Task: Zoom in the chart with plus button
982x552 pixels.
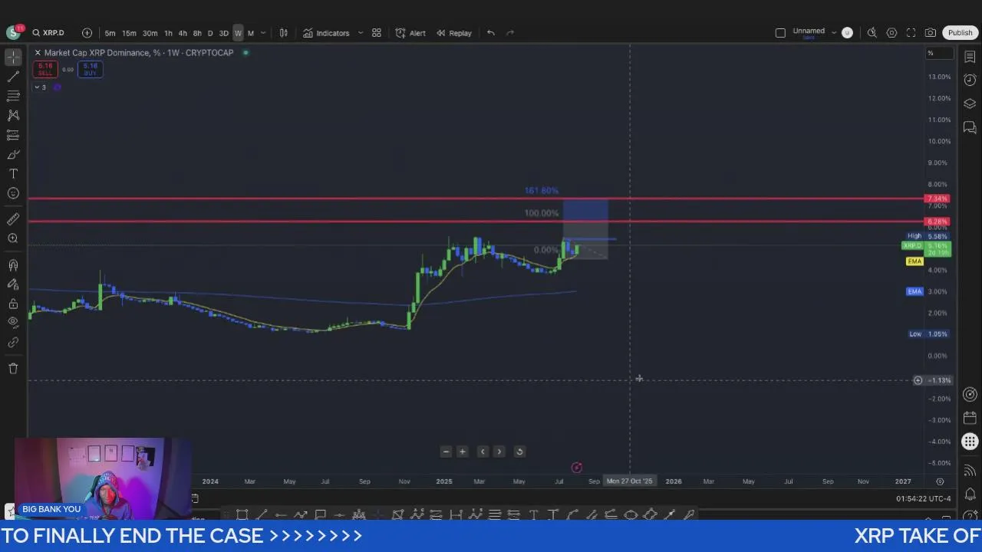Action: [463, 452]
